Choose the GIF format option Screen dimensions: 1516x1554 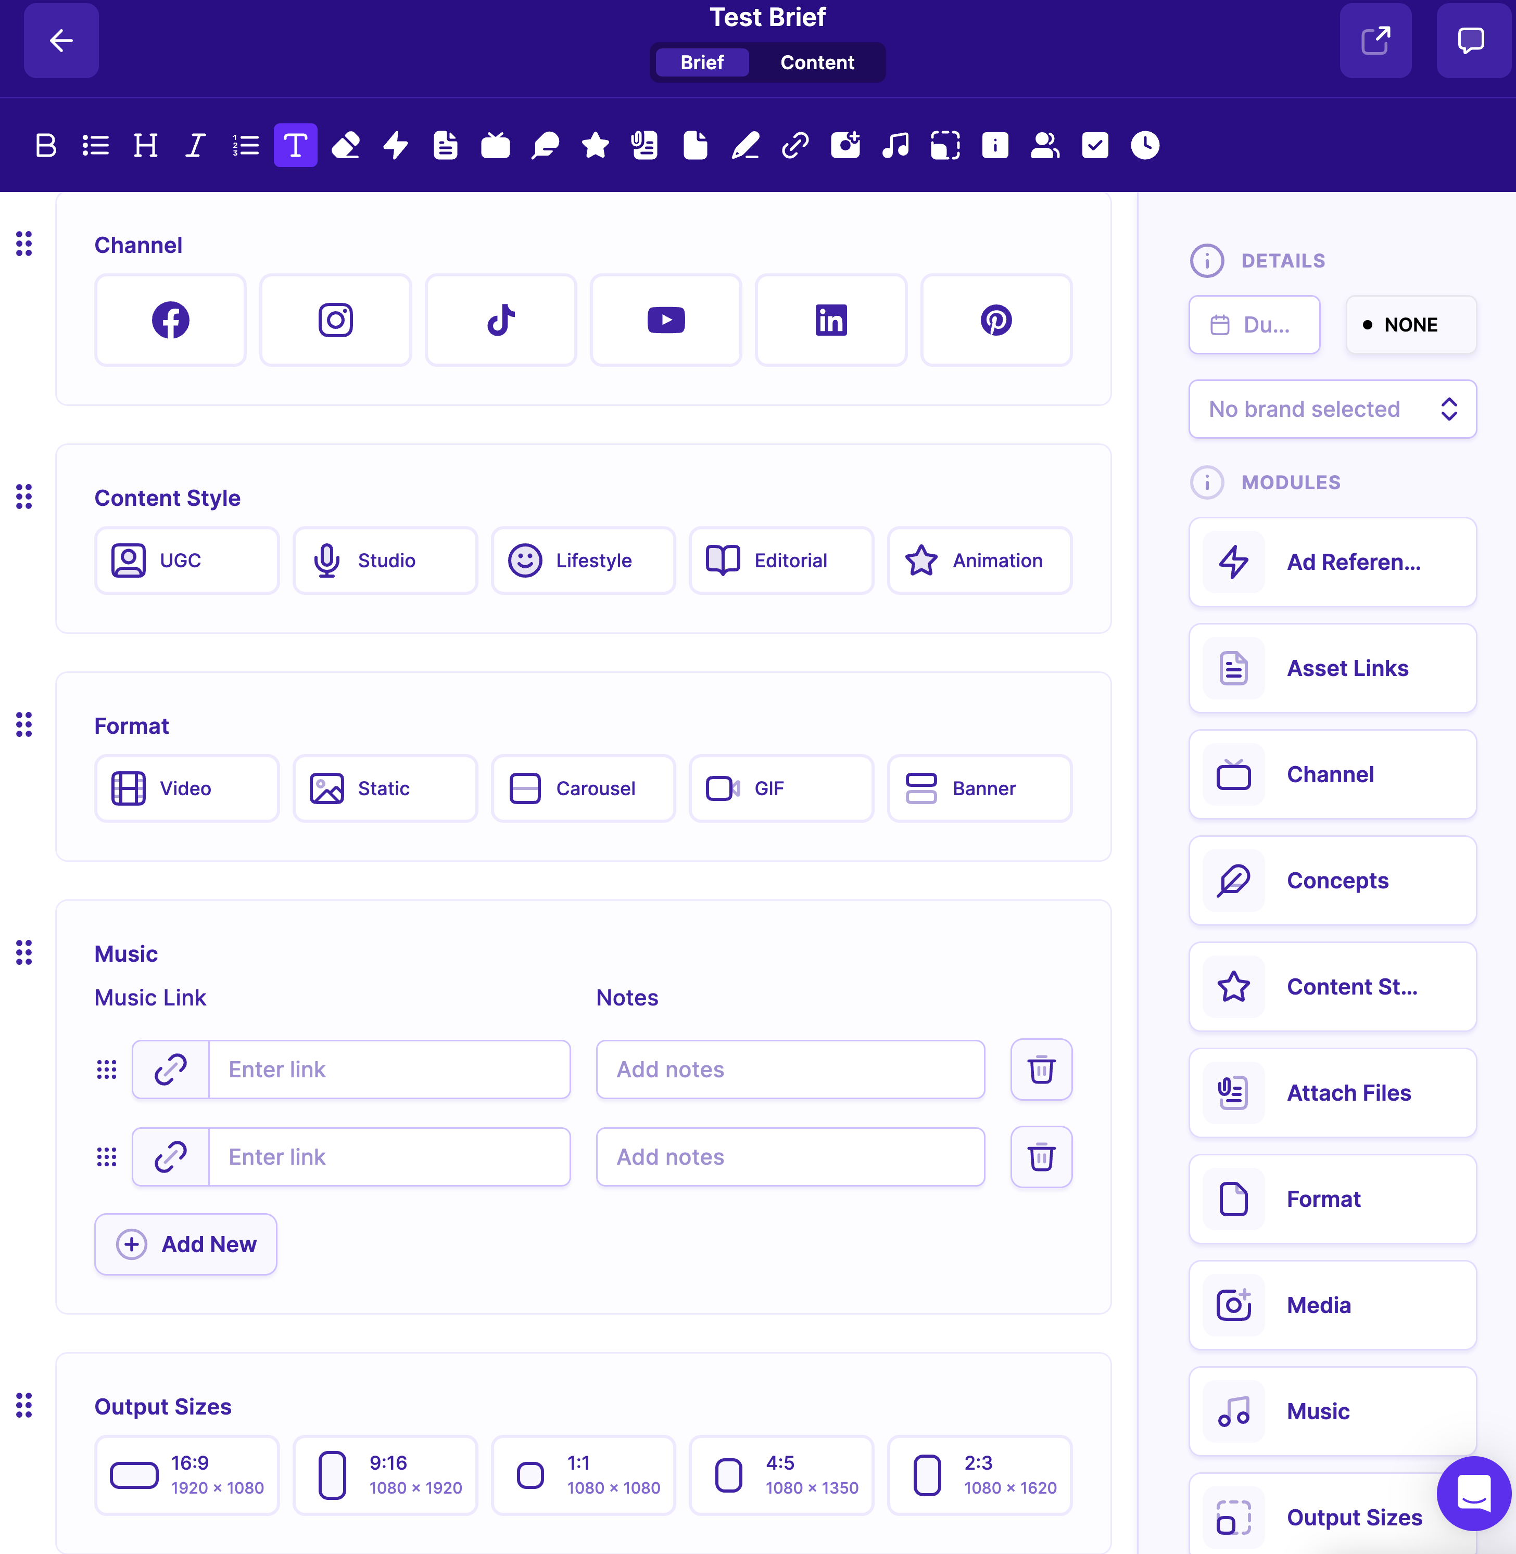tap(781, 788)
